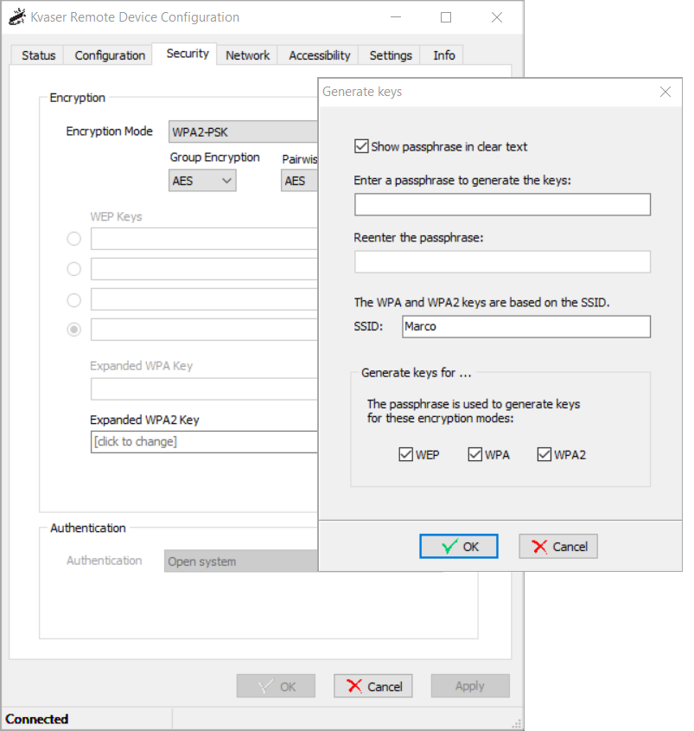Maximize the Kvaser Remote Device Configuration window
The height and width of the screenshot is (731, 694).
coord(446,17)
